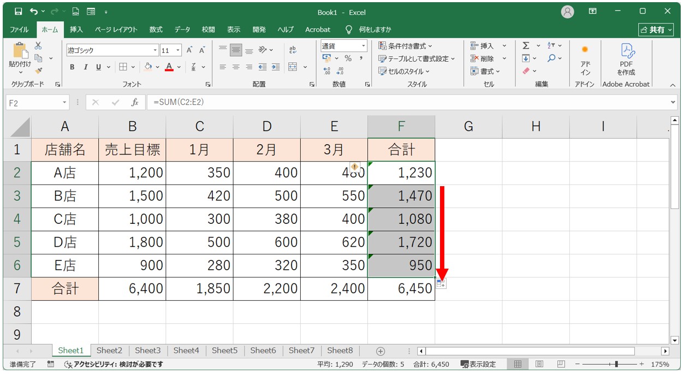Click the new sheet plus icon
This screenshot has height=374, width=684.
click(380, 351)
